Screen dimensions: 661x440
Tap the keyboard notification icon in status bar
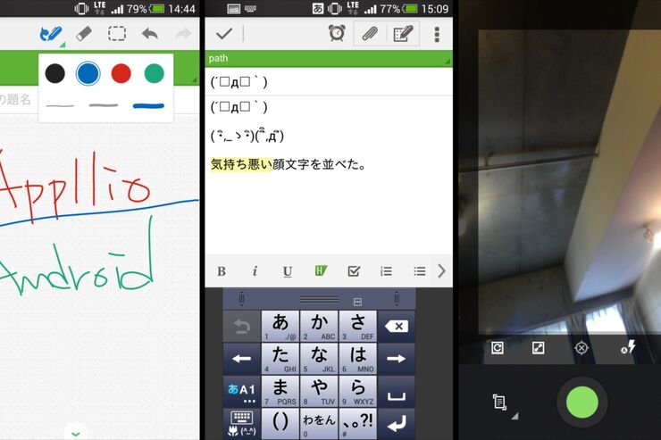coord(250,8)
